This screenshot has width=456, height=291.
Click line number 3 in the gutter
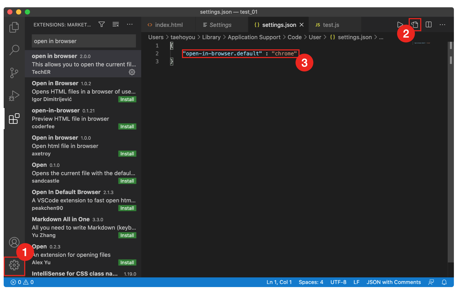157,61
